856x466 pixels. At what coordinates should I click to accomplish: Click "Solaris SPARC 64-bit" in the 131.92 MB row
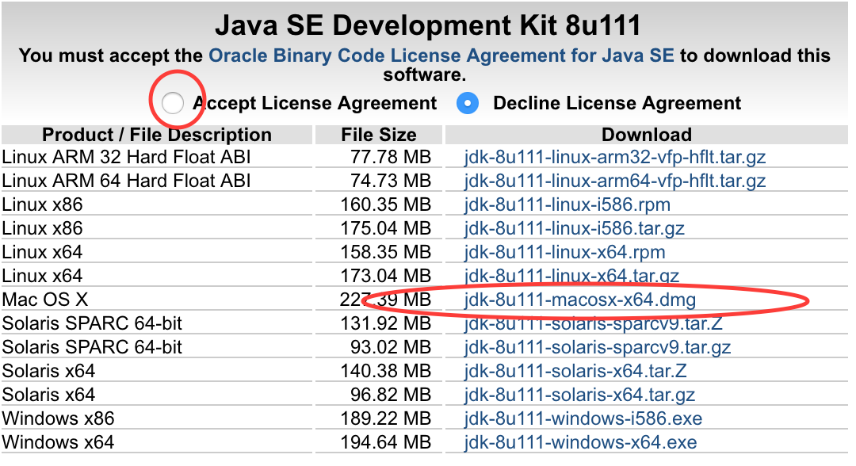[x=92, y=323]
